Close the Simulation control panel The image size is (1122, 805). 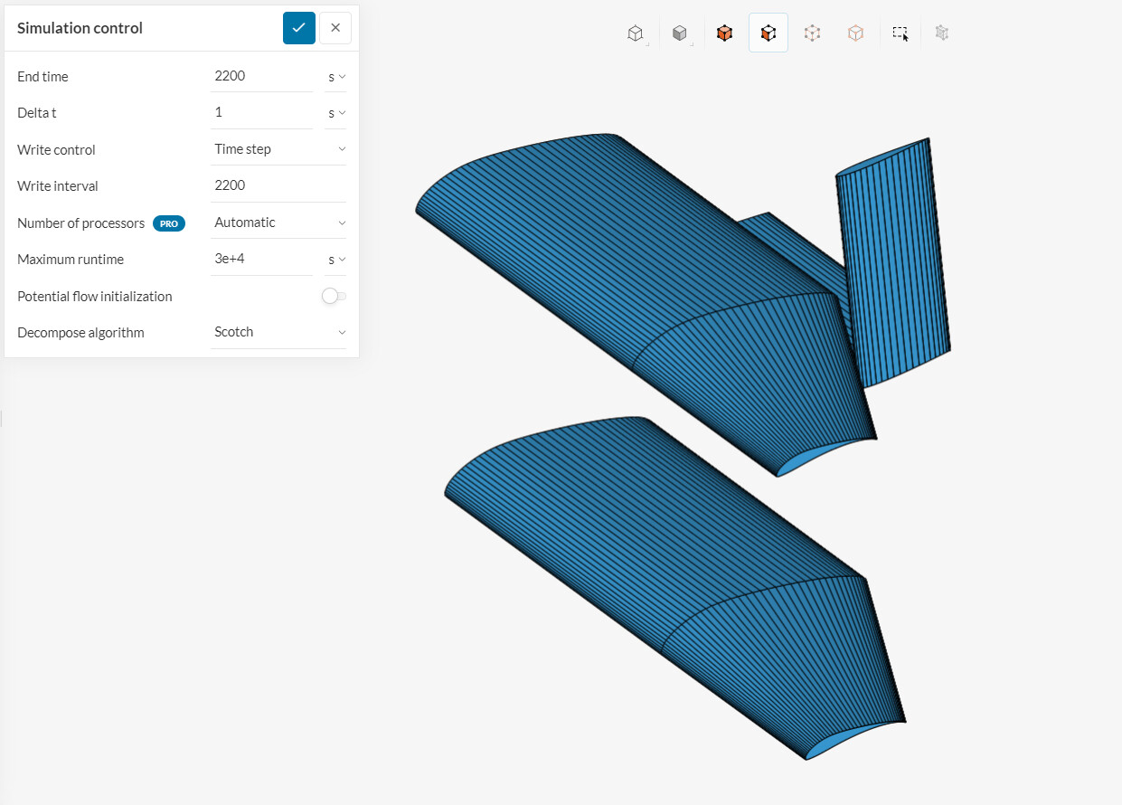[335, 28]
